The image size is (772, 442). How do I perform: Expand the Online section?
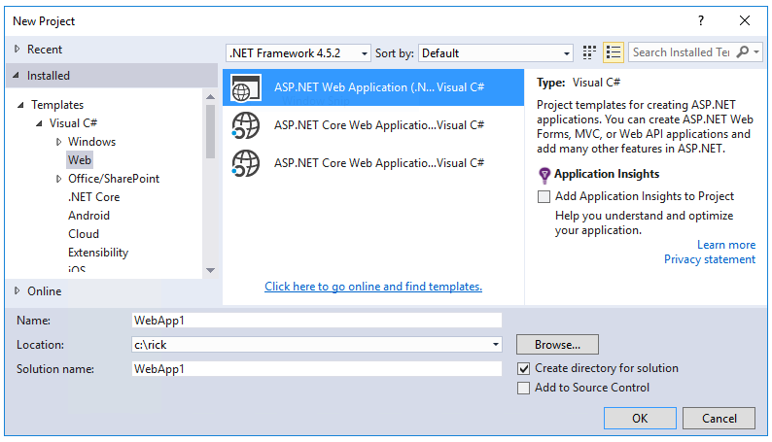pyautogui.click(x=17, y=290)
